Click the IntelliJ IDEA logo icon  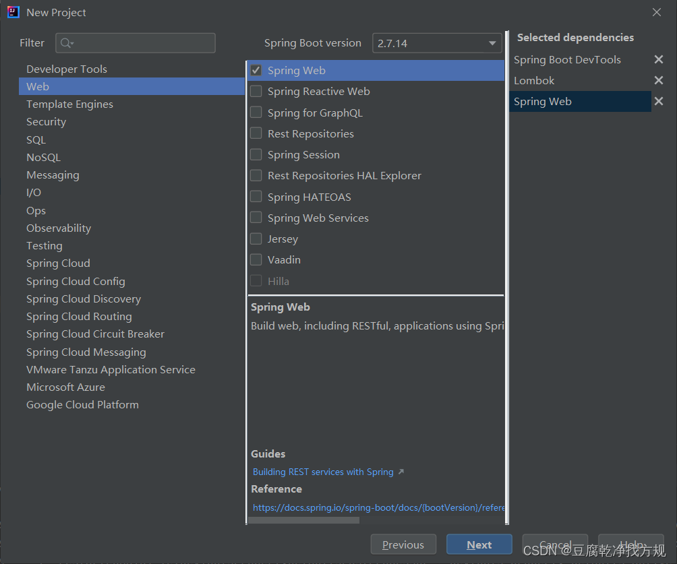(13, 13)
